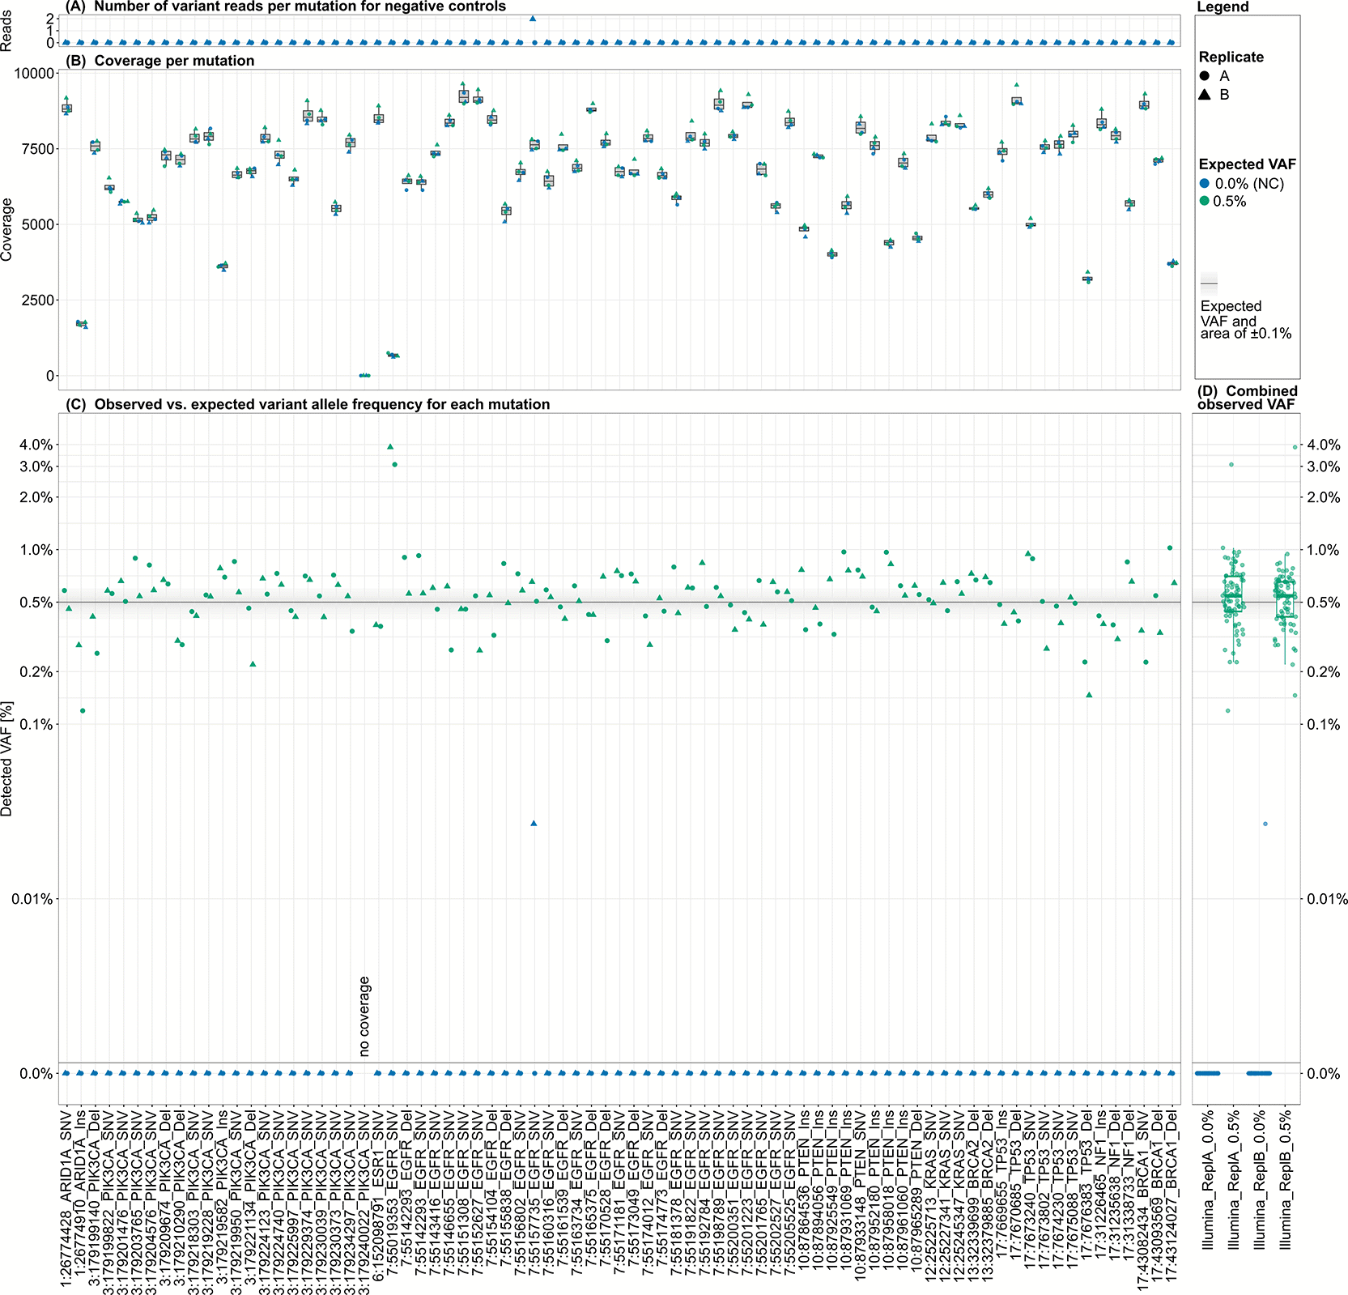Click the '(D) Combined observed VAF' title
The width and height of the screenshot is (1348, 1295).
tap(1247, 398)
